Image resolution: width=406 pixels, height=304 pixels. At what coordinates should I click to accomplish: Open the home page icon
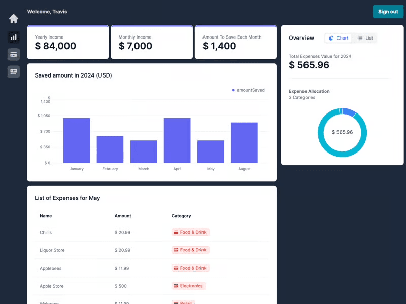[x=14, y=19]
